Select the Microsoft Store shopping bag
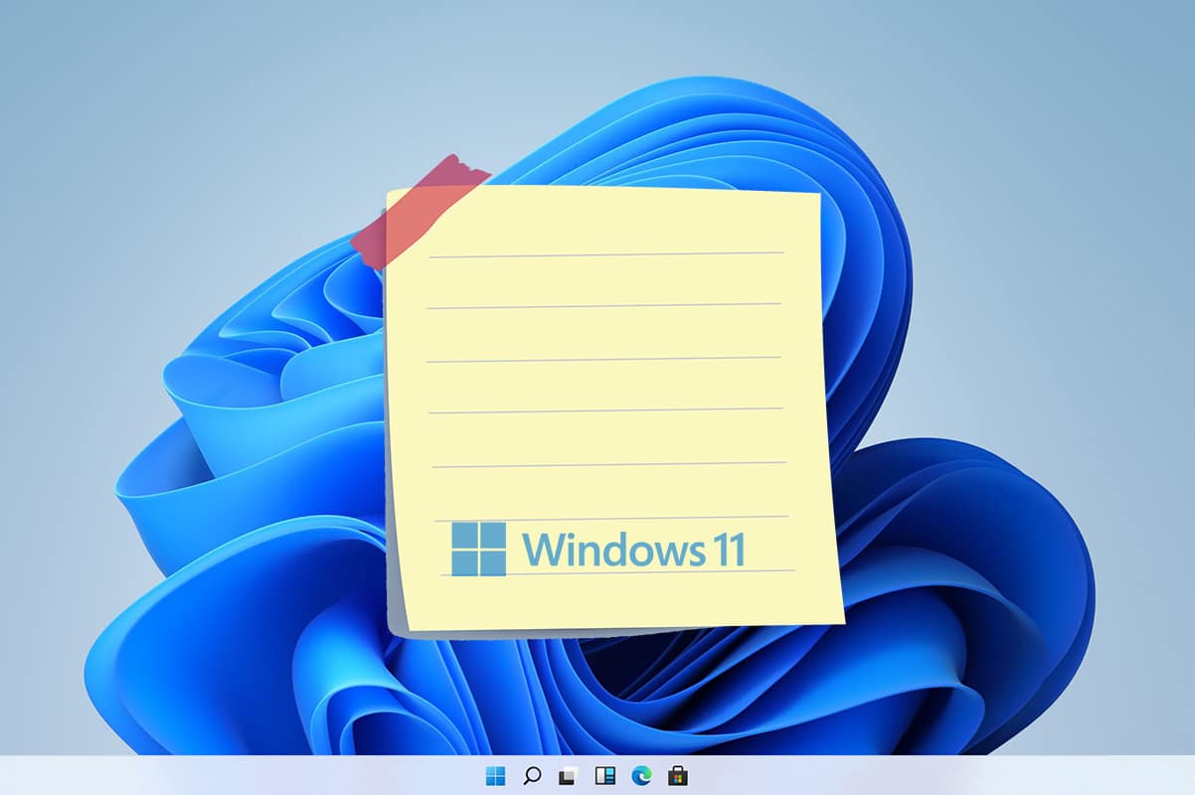This screenshot has width=1195, height=795. 677,775
